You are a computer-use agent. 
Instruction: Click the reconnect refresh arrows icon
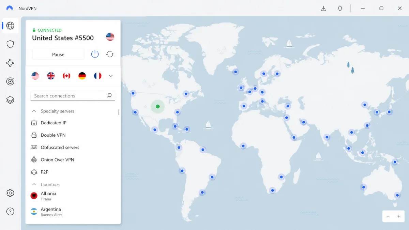[x=110, y=54]
